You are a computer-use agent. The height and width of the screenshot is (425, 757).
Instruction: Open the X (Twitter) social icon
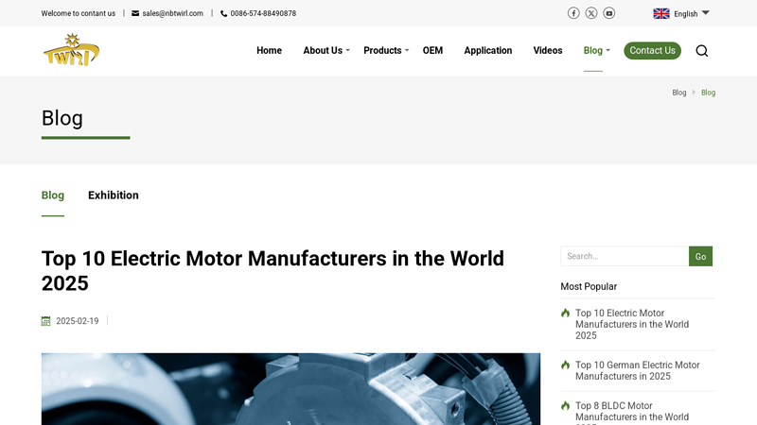click(x=591, y=13)
